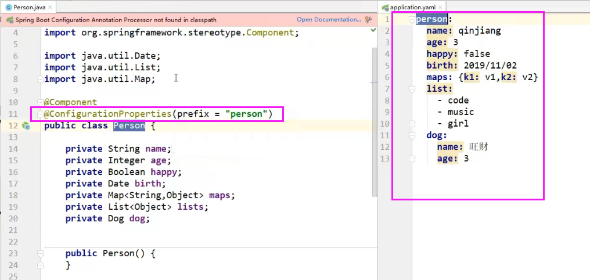Screen dimensions: 590x280
Task: Click the 'list:' key in application.yaml
Action: click(x=440, y=89)
